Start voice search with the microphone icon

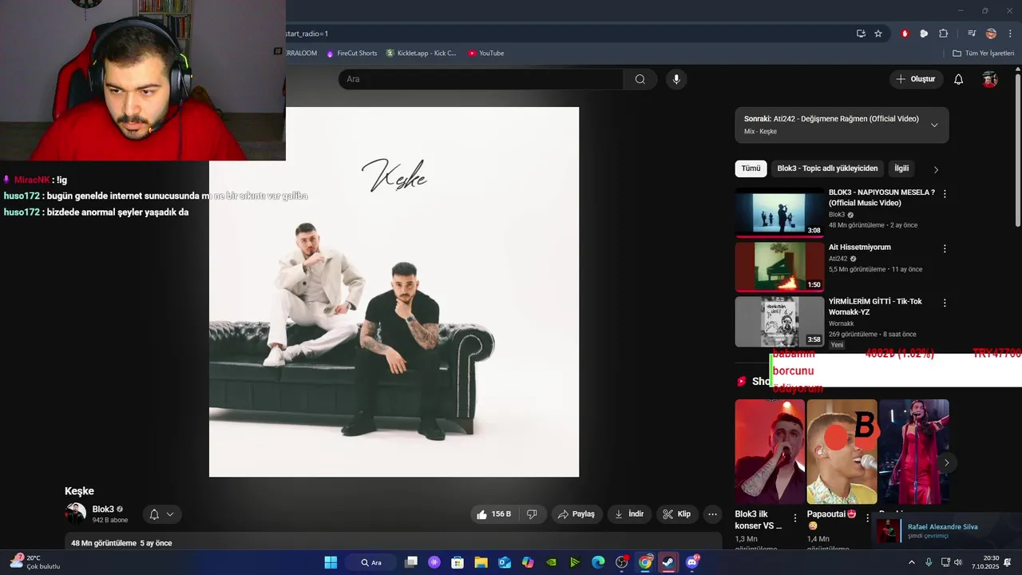(676, 79)
